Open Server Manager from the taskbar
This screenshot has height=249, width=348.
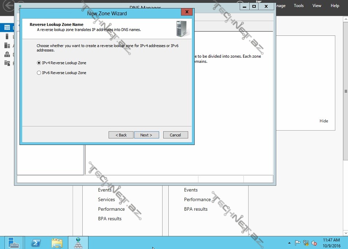click(14, 243)
